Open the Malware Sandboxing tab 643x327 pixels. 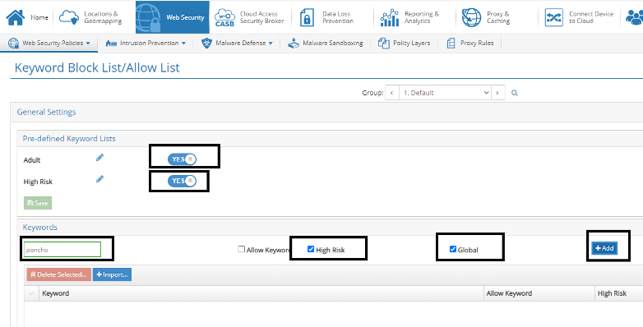coord(326,43)
